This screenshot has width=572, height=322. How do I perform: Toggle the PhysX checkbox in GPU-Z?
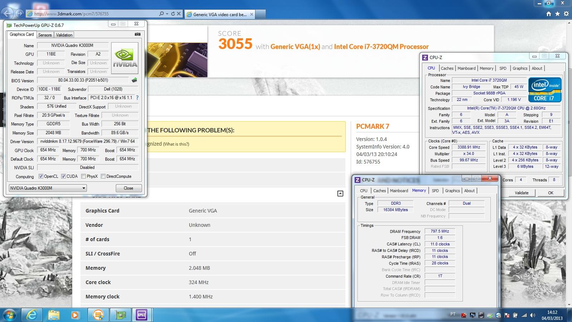[x=83, y=176]
